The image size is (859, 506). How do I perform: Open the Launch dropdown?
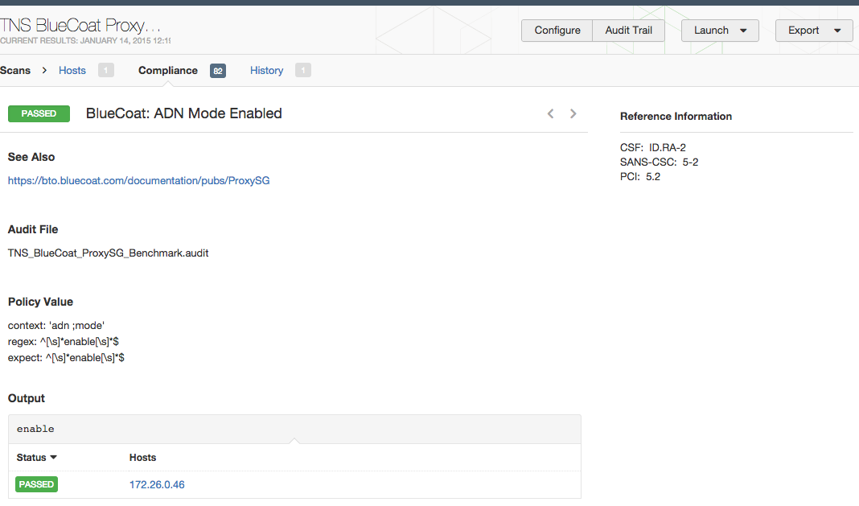720,31
